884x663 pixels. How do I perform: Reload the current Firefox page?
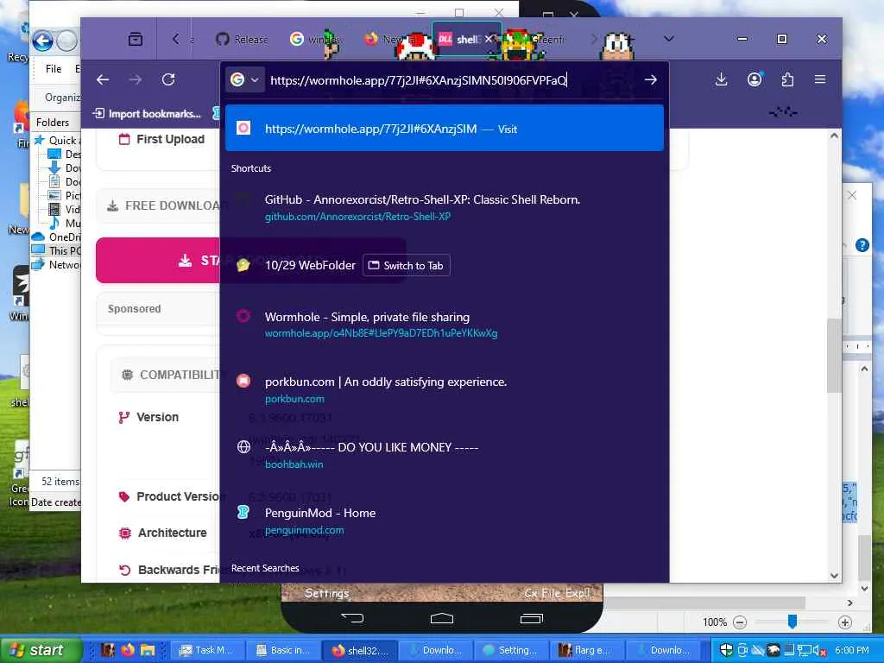pyautogui.click(x=168, y=80)
